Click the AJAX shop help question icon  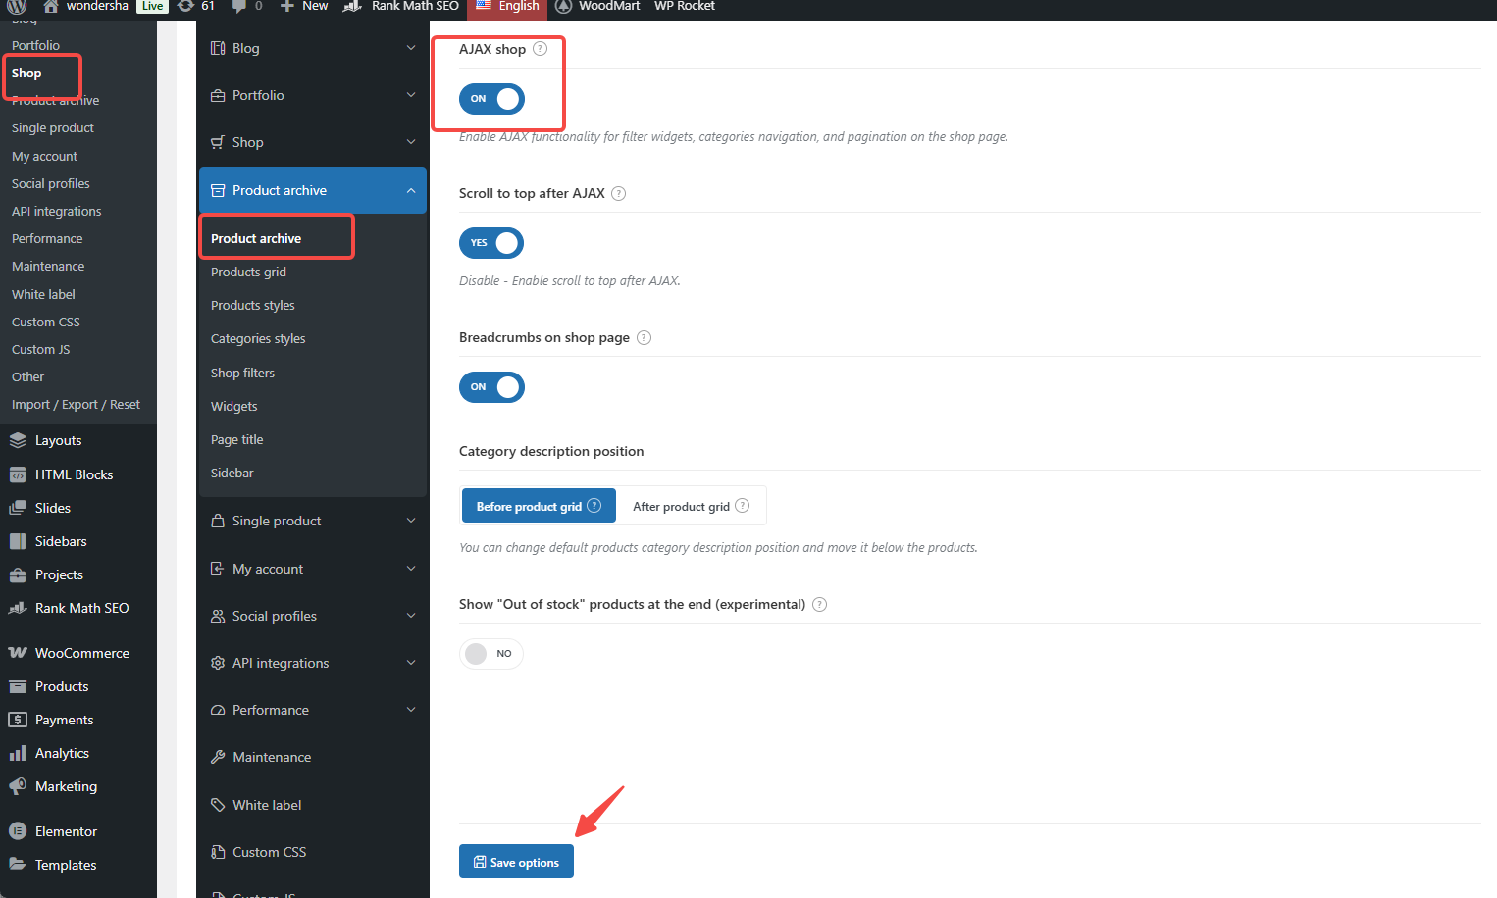point(540,49)
